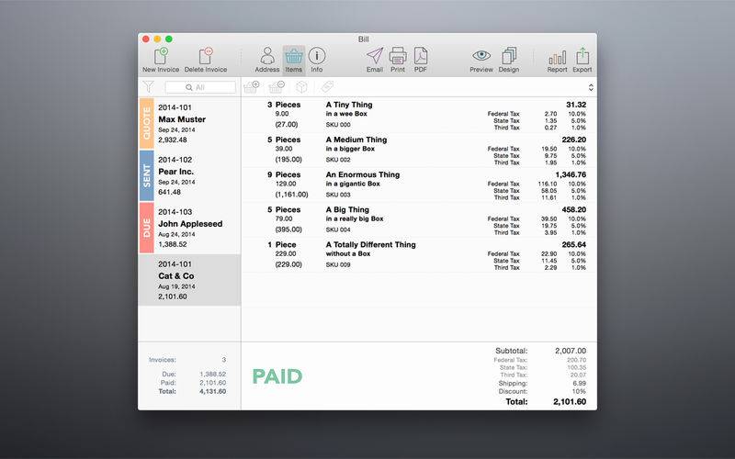Screen dimensions: 735x459
Task: Click the 'without a Box' description
Action: tap(348, 254)
